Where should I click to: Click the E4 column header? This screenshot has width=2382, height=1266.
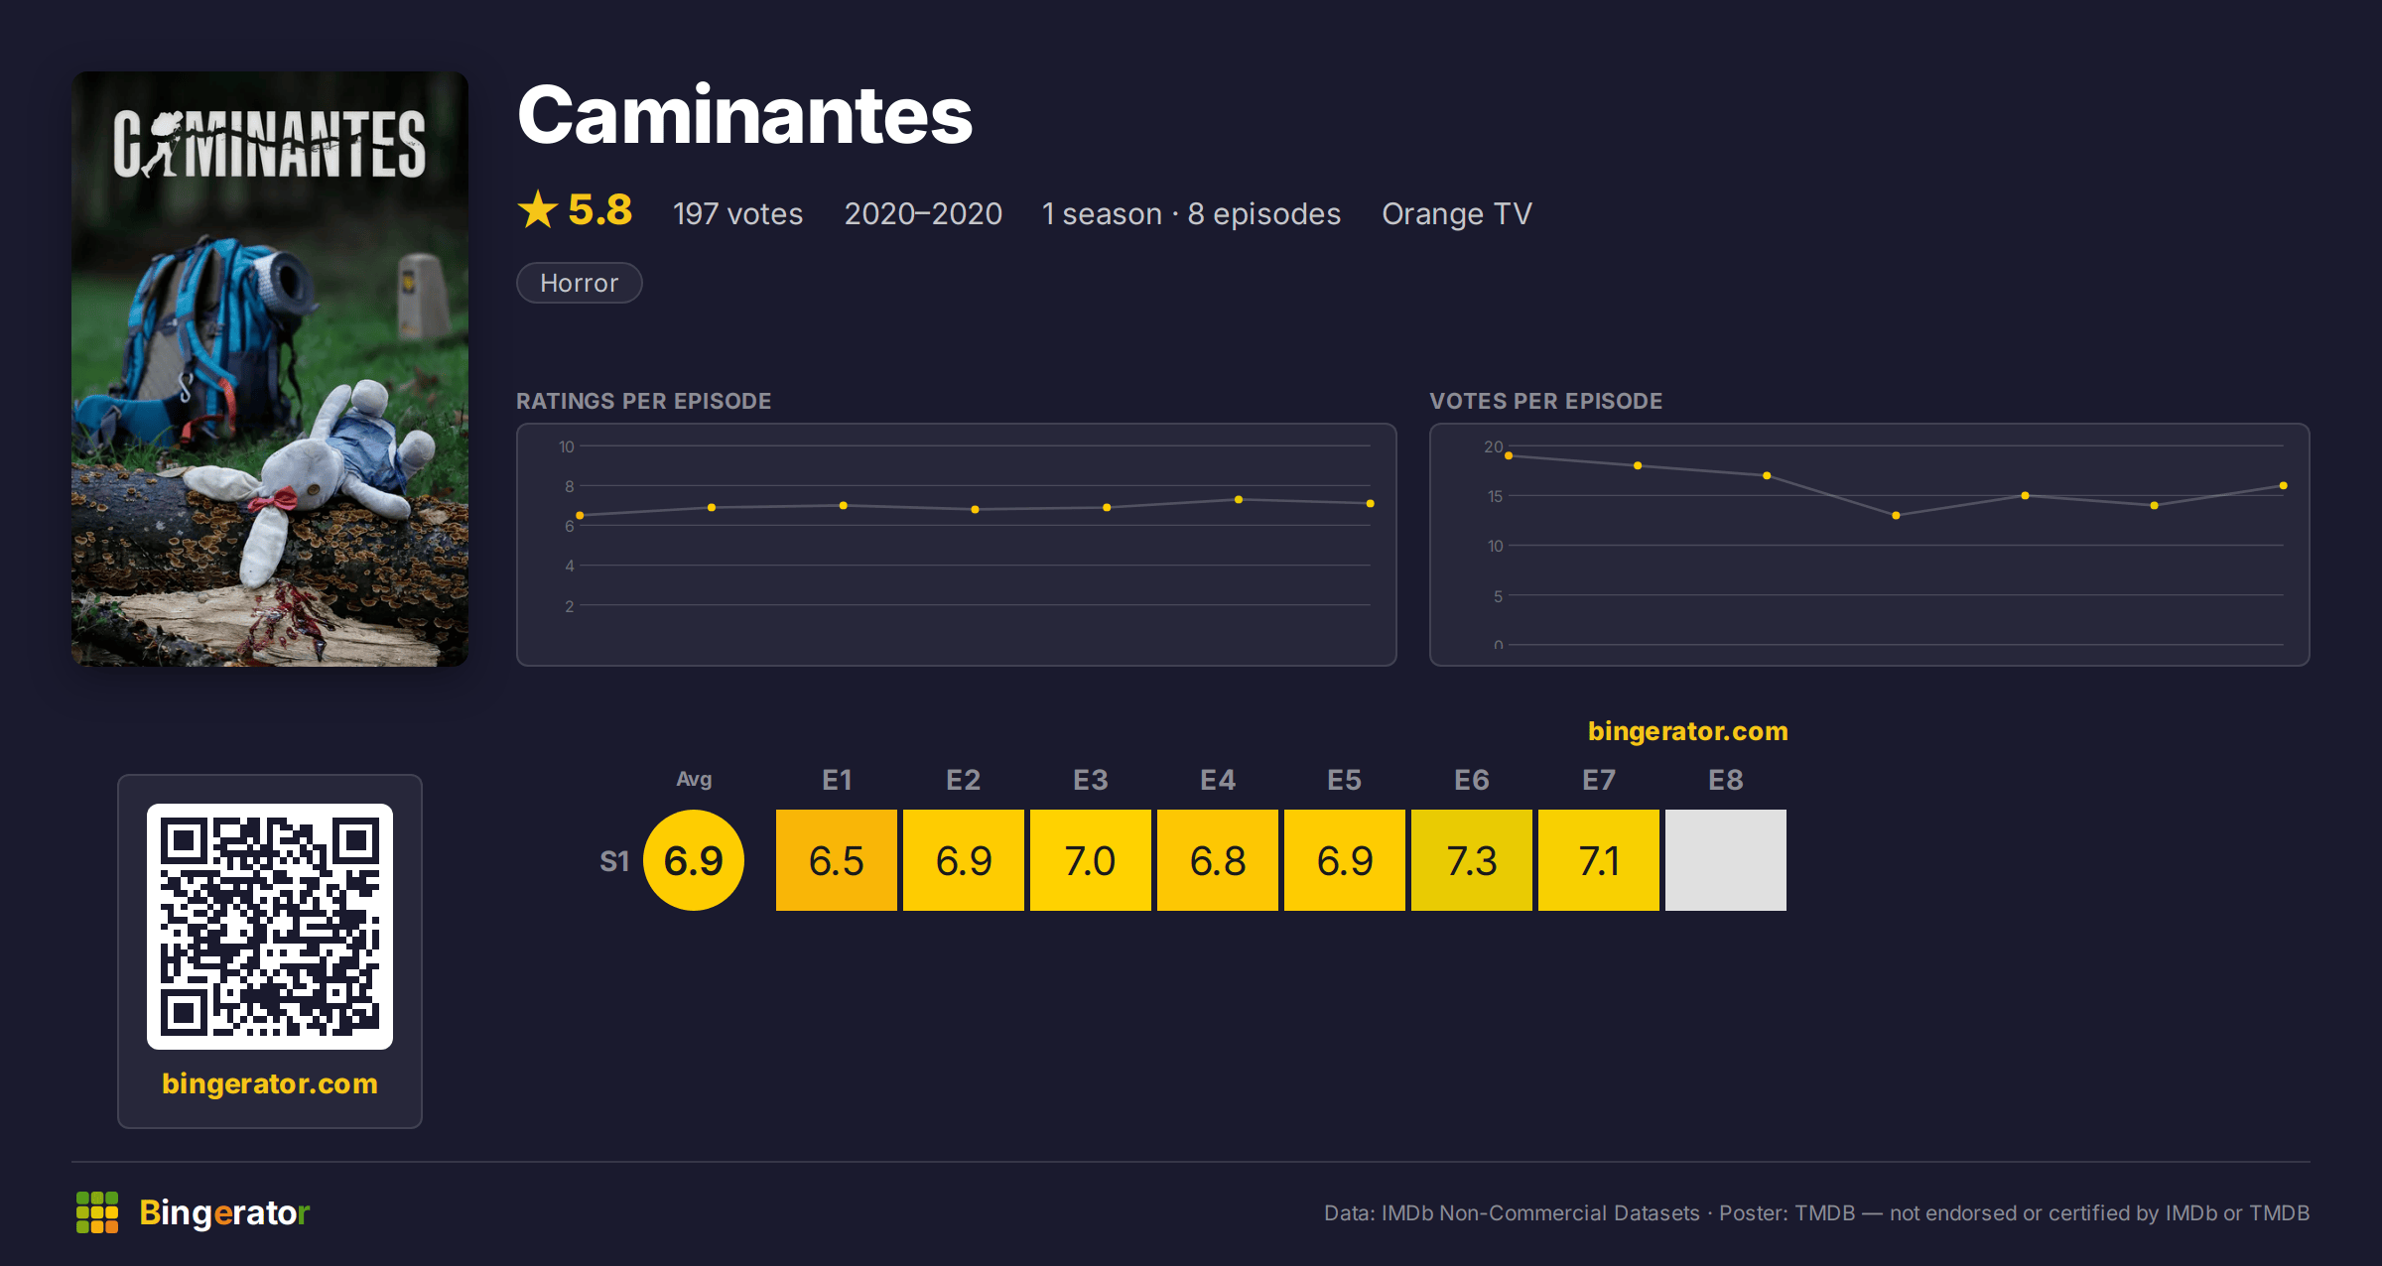tap(1218, 780)
